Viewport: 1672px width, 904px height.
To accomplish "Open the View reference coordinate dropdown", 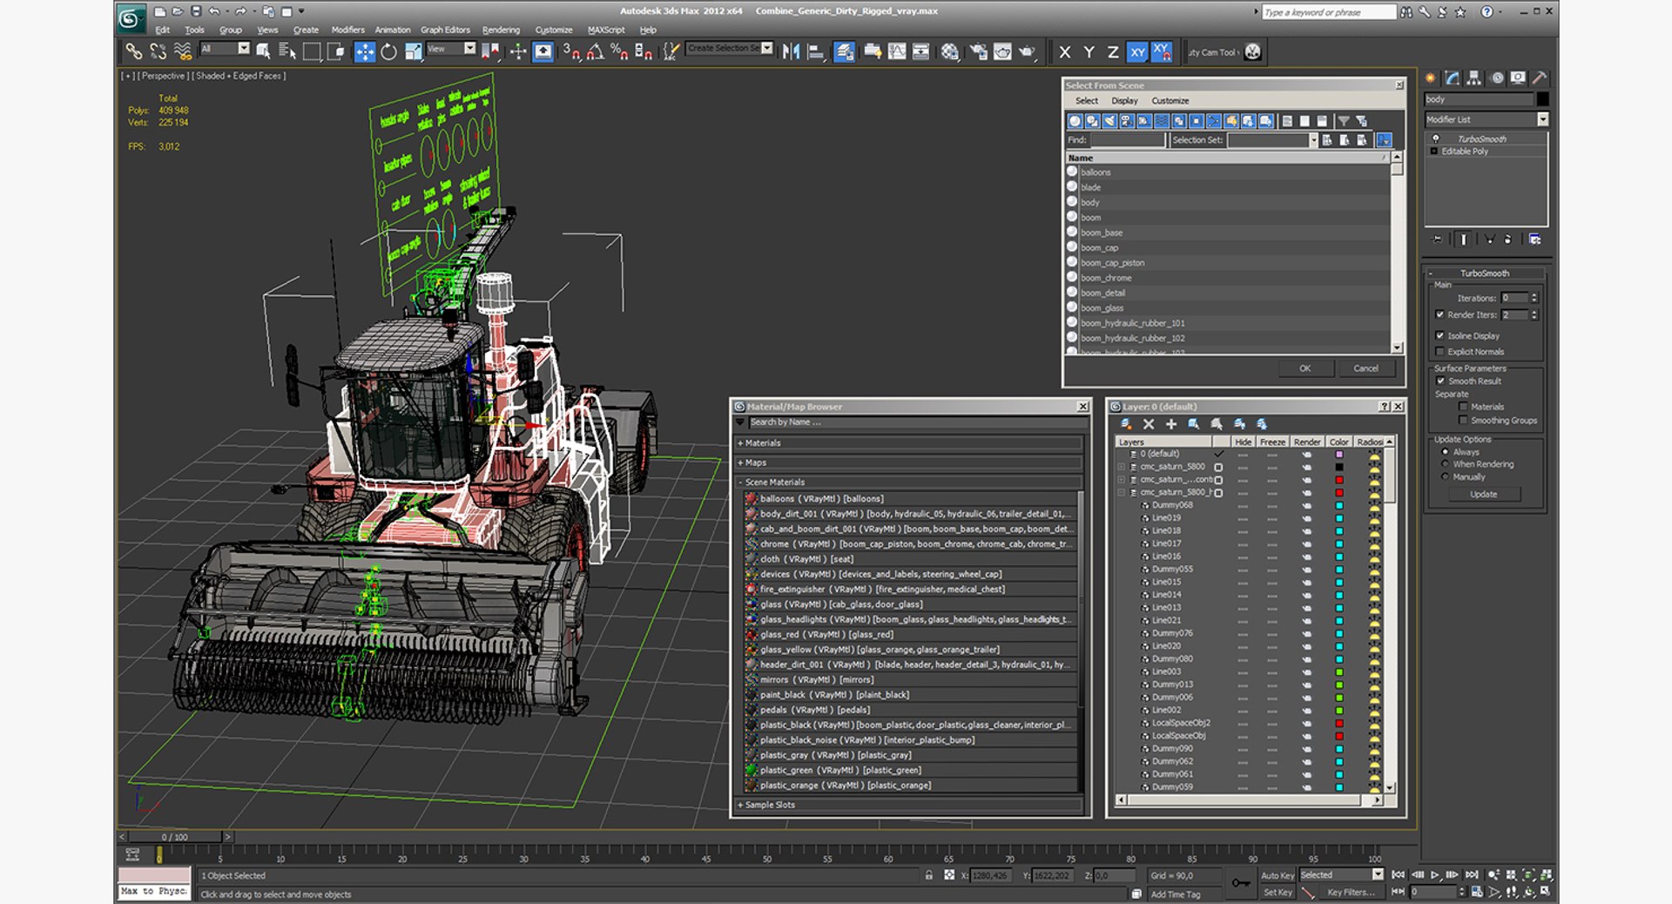I will 470,49.
